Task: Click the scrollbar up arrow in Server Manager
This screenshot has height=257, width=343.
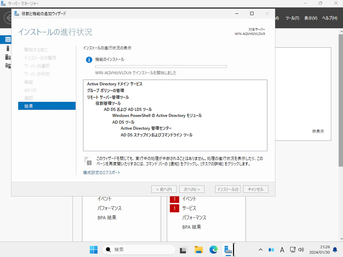Action: click(341, 32)
